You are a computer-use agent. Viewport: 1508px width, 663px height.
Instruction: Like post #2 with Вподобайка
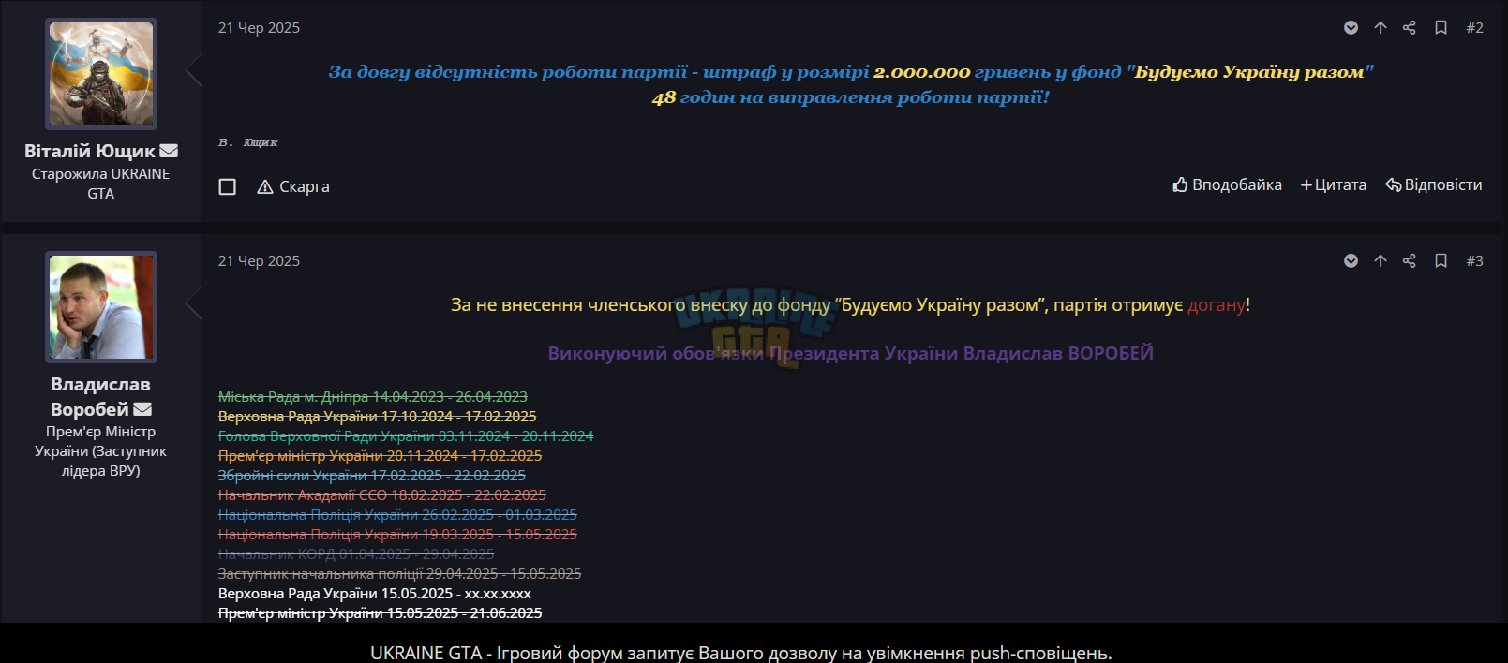point(1227,184)
